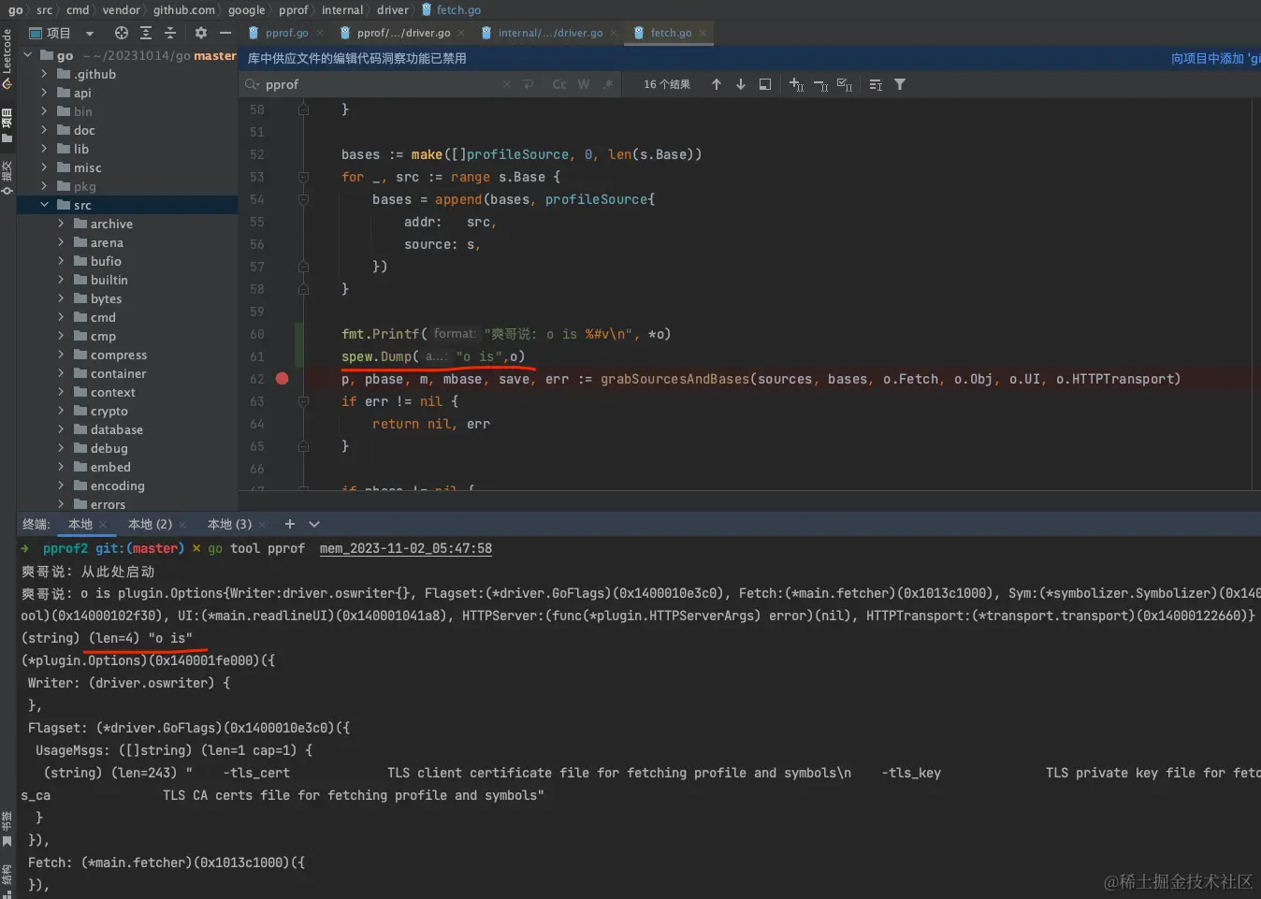Toggle the breakpoint on line 62
The image size is (1261, 899).
click(x=283, y=379)
